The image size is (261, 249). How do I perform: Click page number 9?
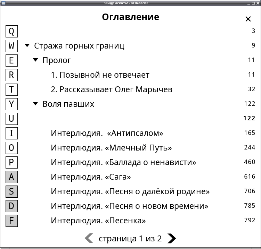[x=253, y=45]
